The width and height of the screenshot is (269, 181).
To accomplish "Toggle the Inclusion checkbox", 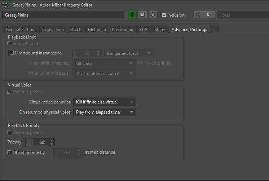I will click(x=164, y=15).
